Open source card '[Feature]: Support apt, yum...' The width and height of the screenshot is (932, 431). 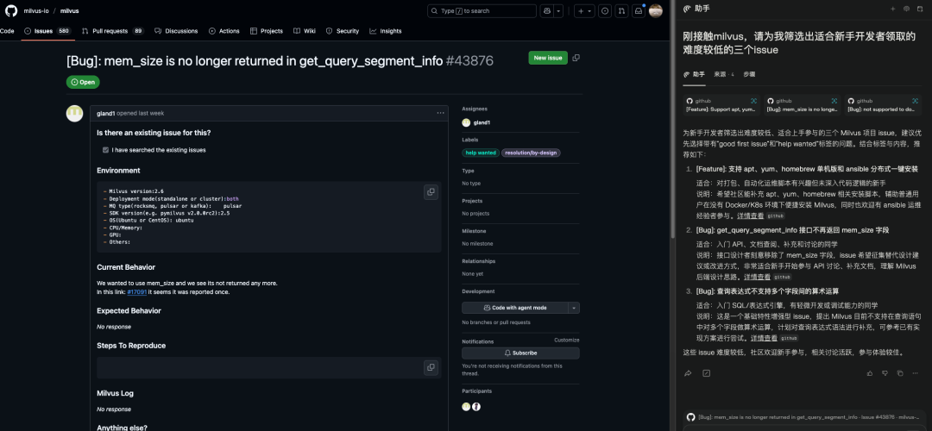[721, 105]
